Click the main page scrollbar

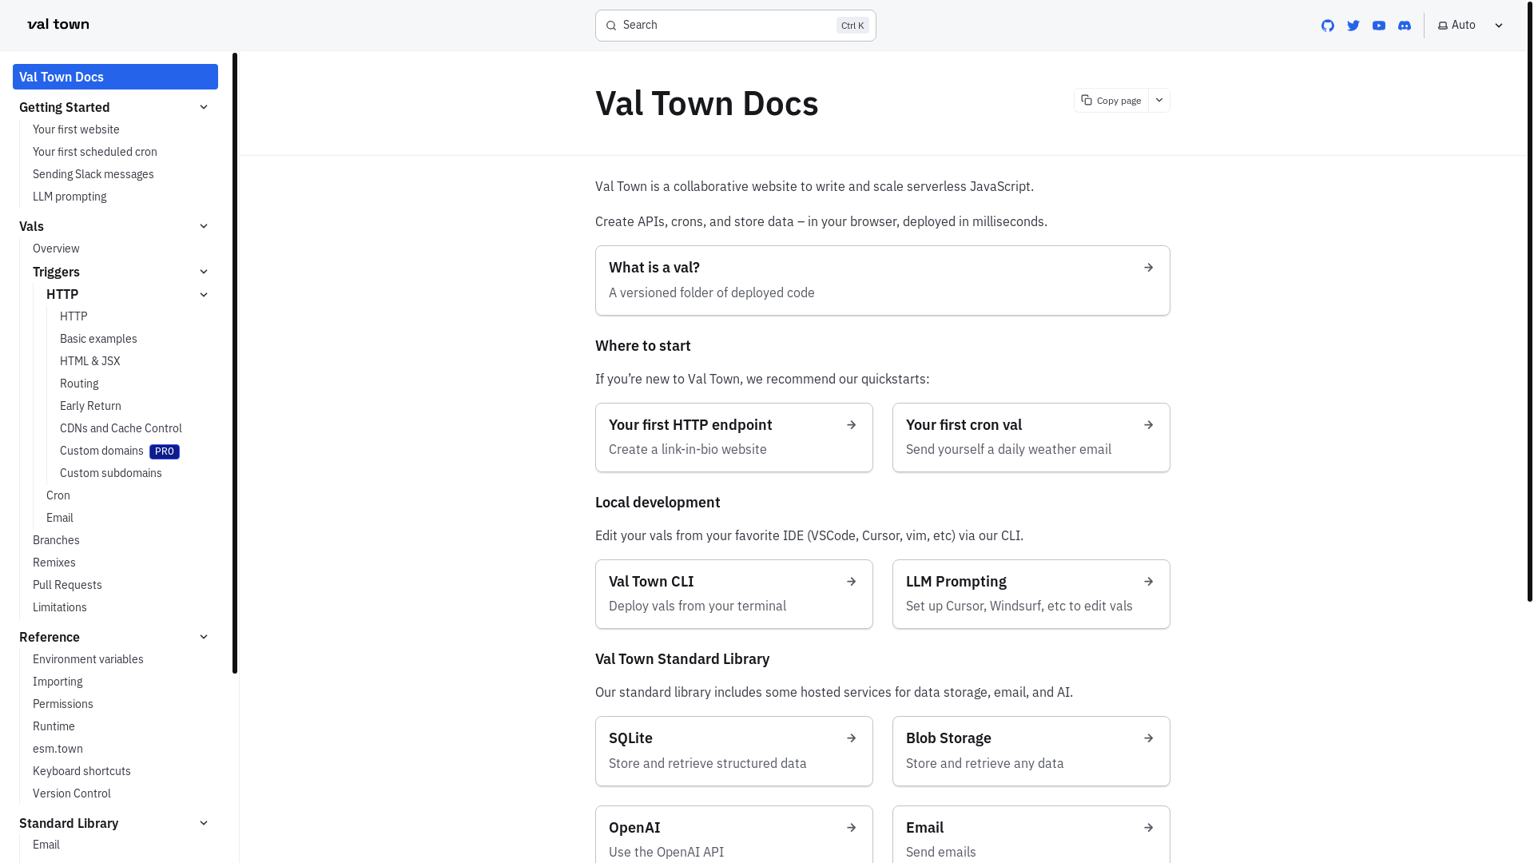[1529, 300]
